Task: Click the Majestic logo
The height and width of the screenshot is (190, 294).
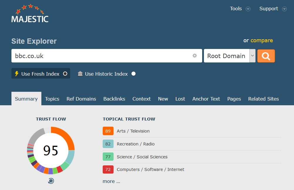Action: [x=30, y=13]
